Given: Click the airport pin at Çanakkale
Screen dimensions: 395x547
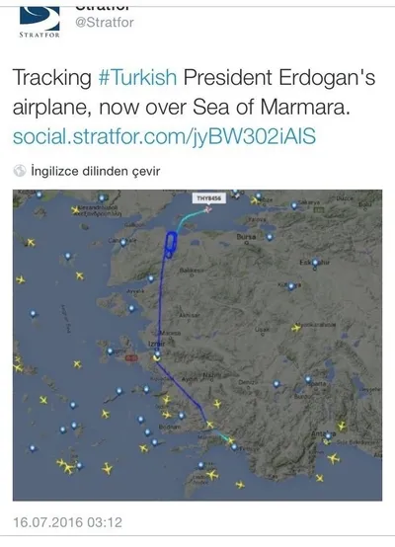Looking at the screenshot, I should (x=122, y=243).
